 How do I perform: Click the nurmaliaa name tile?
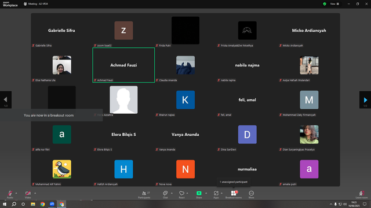click(248, 169)
